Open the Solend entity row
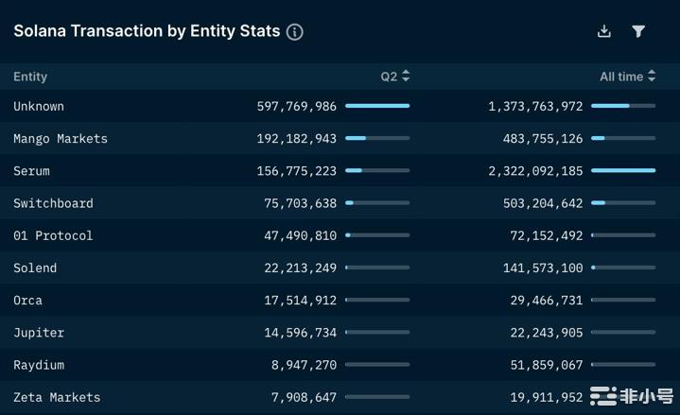 click(35, 268)
